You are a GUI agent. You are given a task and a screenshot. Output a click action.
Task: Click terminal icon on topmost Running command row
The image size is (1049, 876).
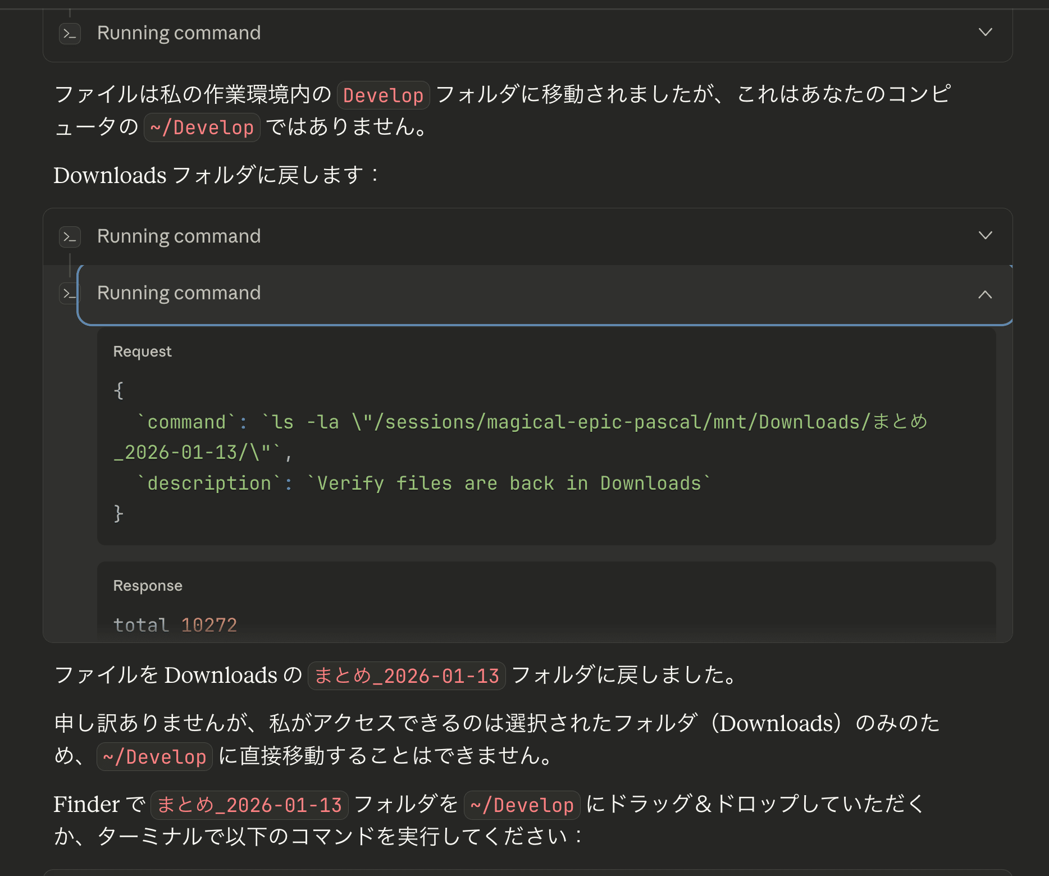point(70,34)
